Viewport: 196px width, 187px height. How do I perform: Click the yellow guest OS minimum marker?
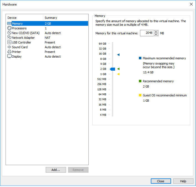click(x=118, y=74)
